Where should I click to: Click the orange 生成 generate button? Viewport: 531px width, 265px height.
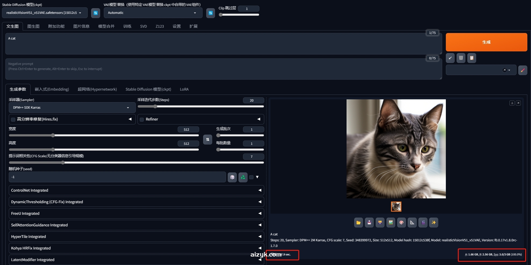tap(486, 42)
